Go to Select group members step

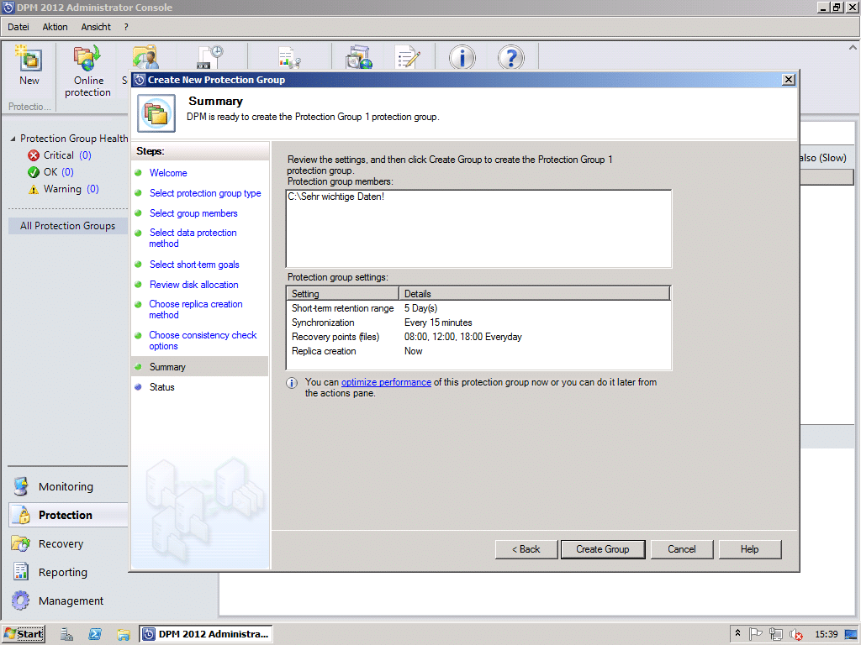pos(193,213)
